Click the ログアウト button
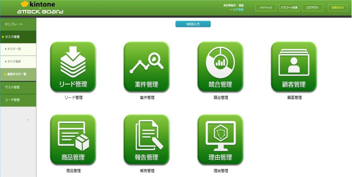Screen dimensions: 352x177 pyautogui.click(x=313, y=8)
